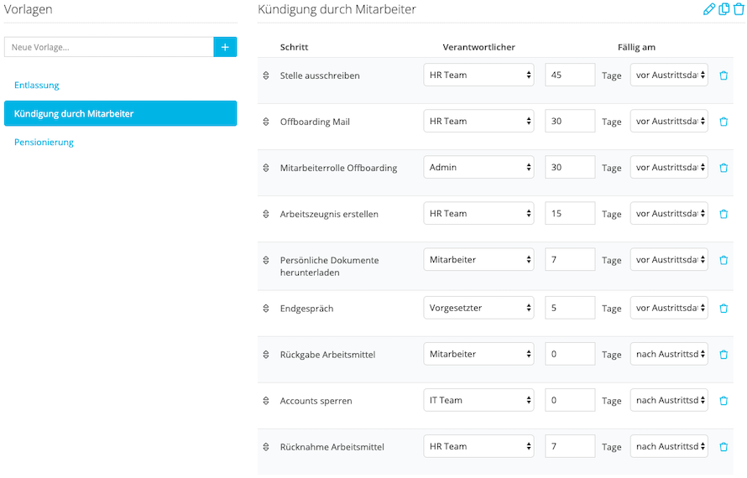Remove the Rückgabe Arbeitsmittel step
The image size is (747, 478).
point(723,354)
